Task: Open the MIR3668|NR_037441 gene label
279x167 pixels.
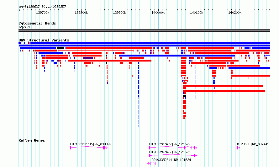Action: pyautogui.click(x=253, y=144)
